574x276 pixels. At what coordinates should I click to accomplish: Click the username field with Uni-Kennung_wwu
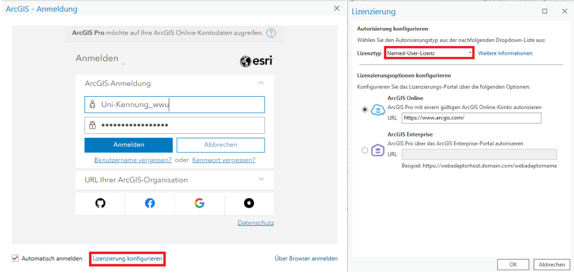coord(175,105)
